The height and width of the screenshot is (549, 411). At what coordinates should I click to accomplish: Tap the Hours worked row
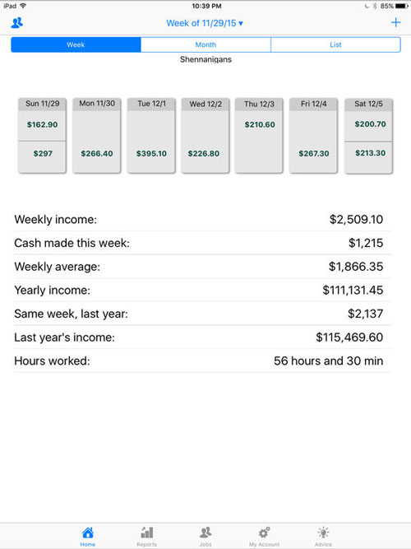pyautogui.click(x=202, y=361)
